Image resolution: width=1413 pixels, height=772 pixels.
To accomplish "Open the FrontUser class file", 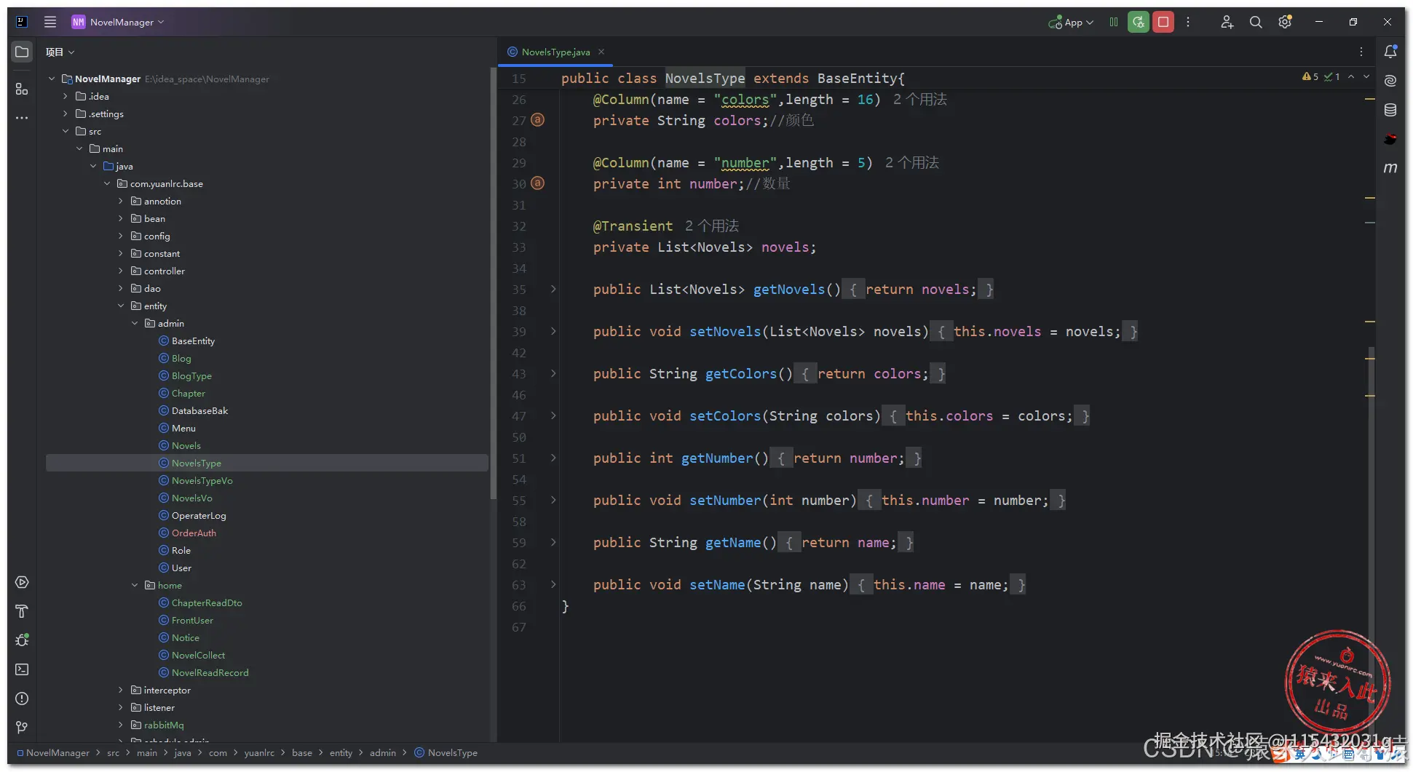I will coord(192,620).
